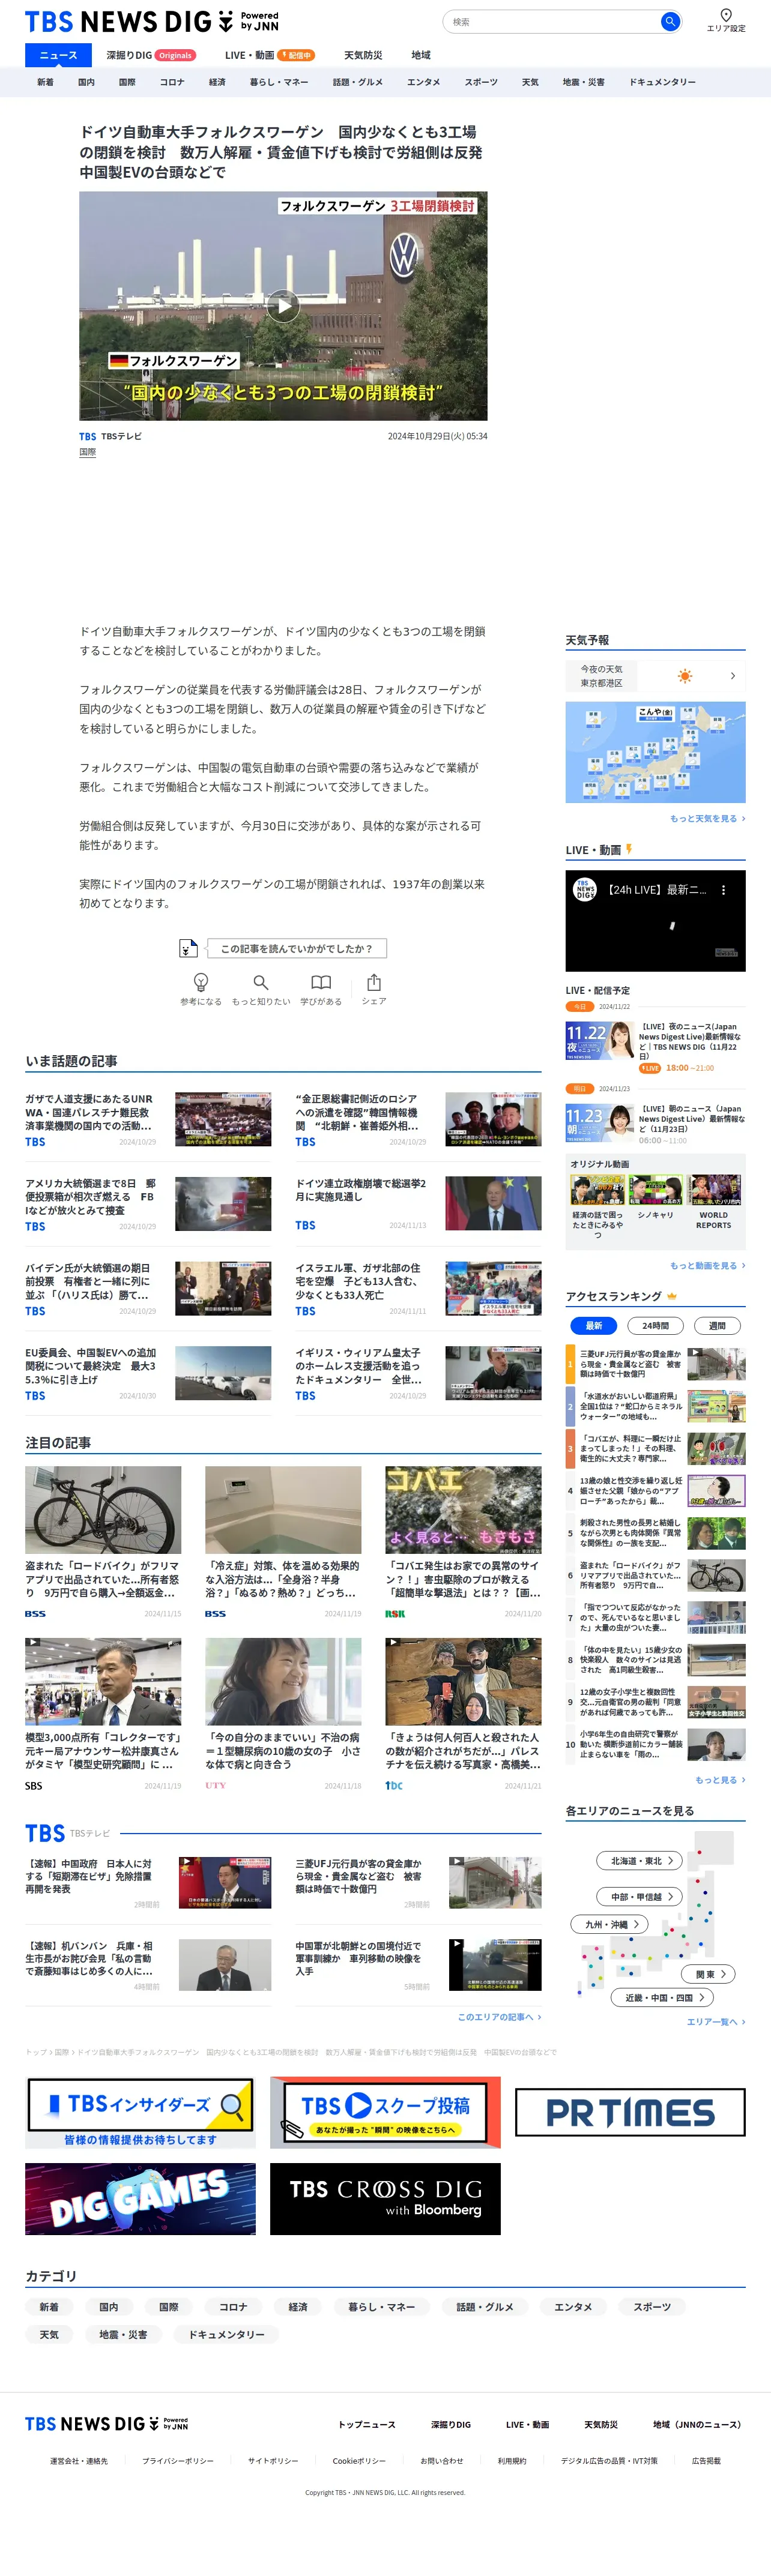
Task: Click the 国際 tag under the article video
Action: (88, 452)
